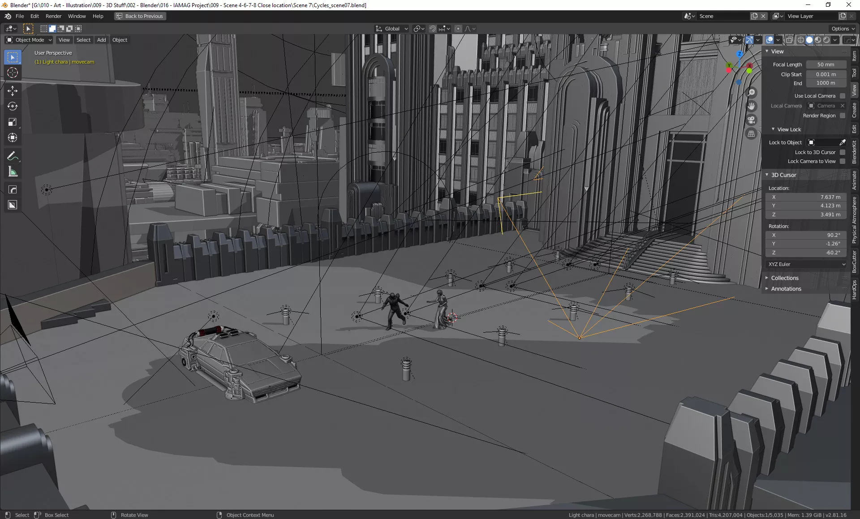The width and height of the screenshot is (860, 519).
Task: Open the Render menu
Action: pos(53,16)
